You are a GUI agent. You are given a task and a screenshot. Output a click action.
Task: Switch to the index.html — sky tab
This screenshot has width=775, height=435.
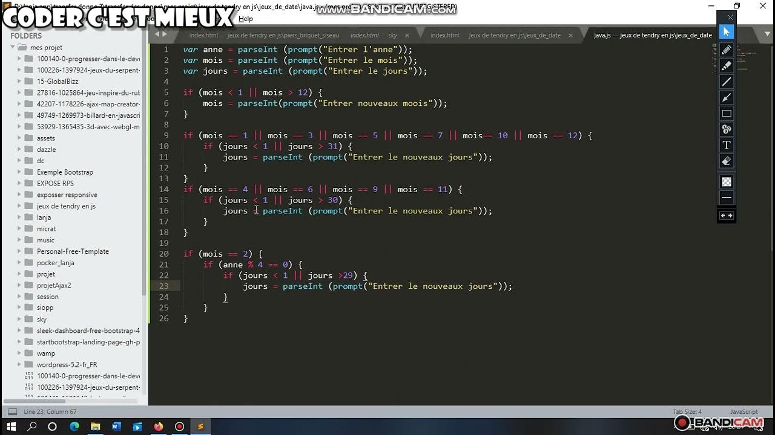coord(374,35)
